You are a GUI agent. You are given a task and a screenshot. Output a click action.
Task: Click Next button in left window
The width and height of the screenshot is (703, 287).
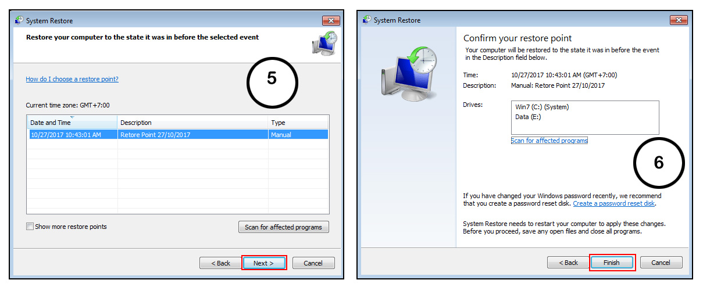point(263,263)
